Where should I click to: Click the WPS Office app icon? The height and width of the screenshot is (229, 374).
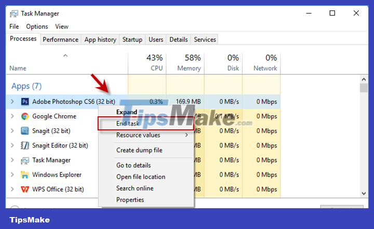[x=25, y=190]
